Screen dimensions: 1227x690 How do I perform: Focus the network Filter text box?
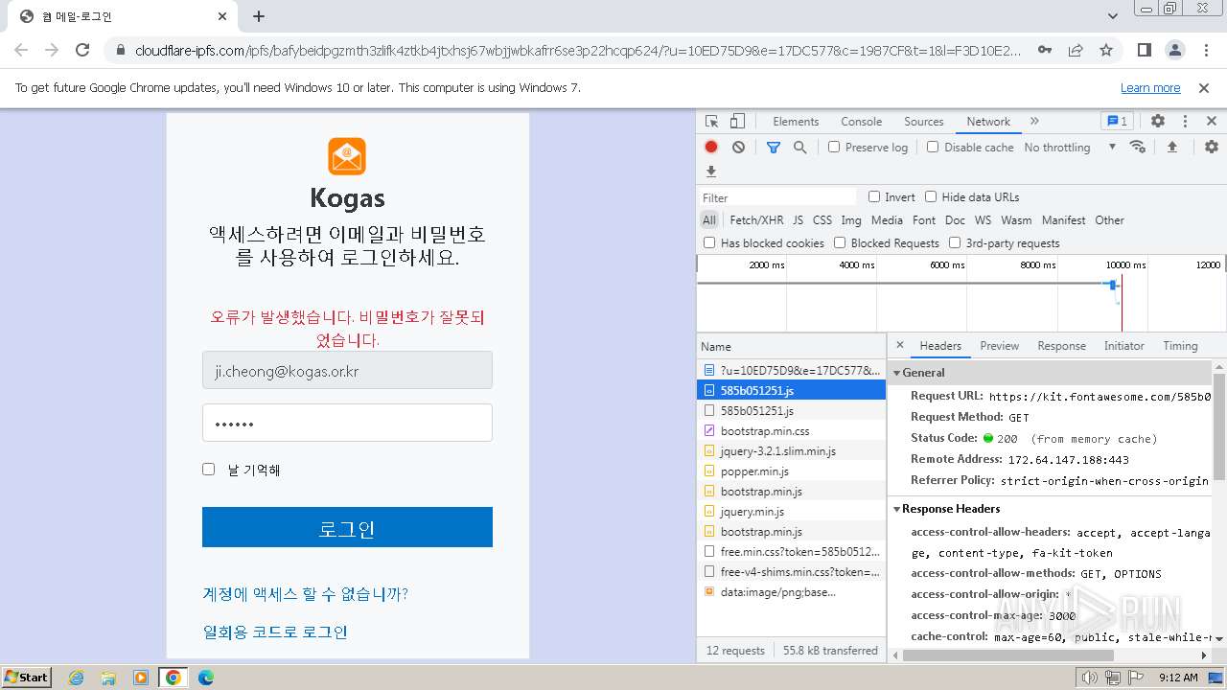tap(778, 196)
